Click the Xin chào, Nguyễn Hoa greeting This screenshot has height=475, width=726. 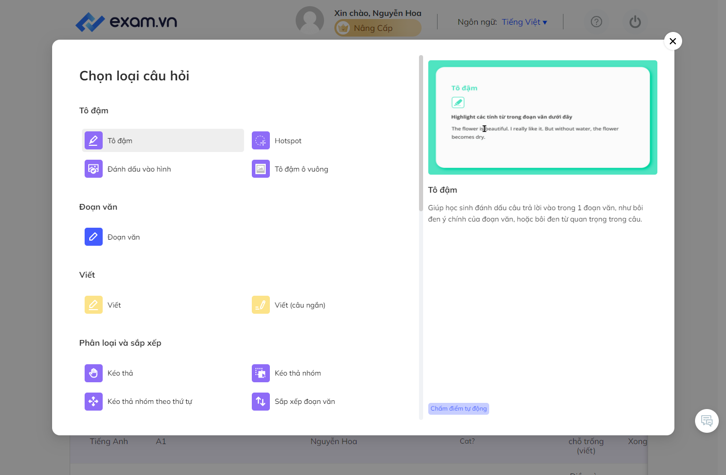(x=378, y=13)
